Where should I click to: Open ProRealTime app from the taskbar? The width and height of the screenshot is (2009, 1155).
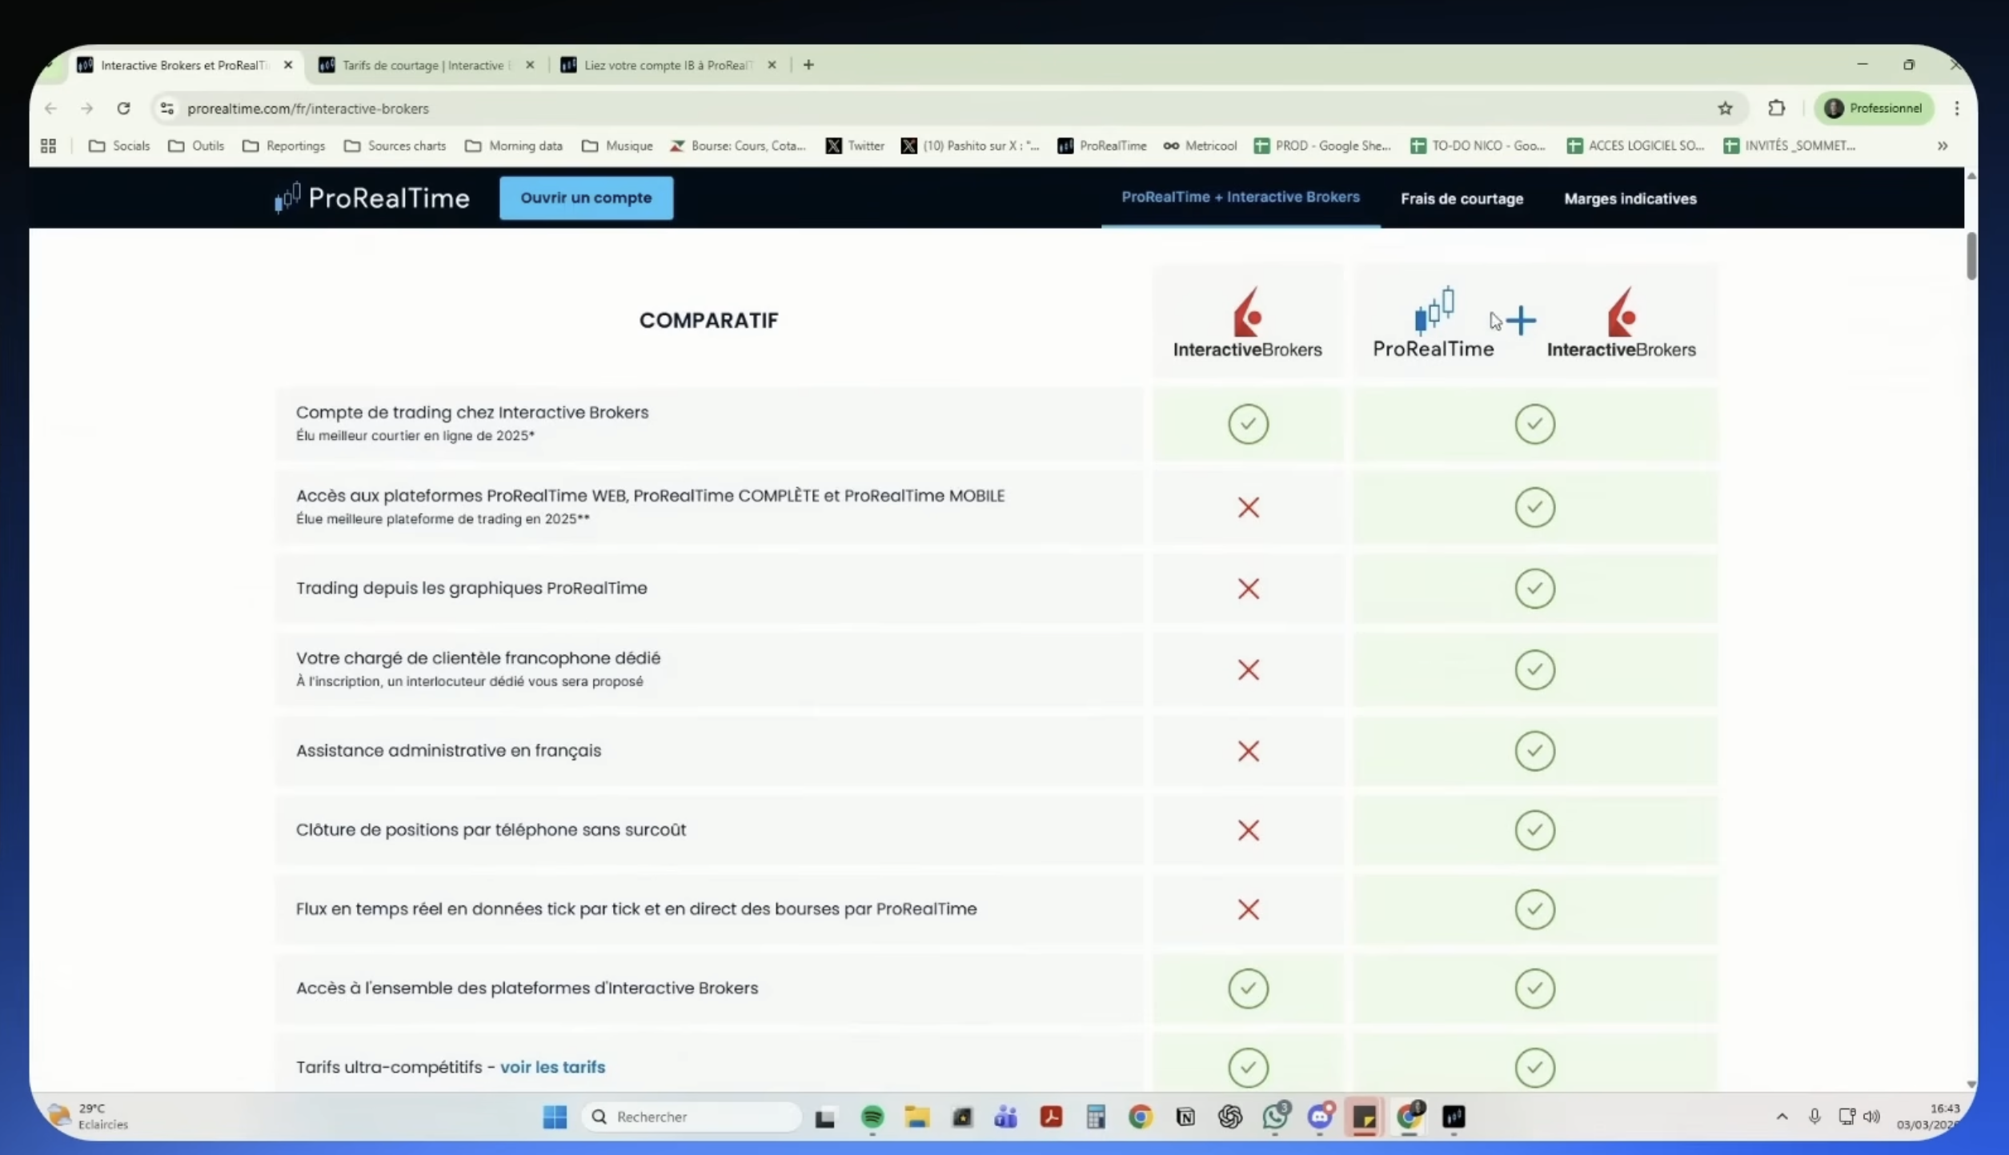coord(1454,1117)
